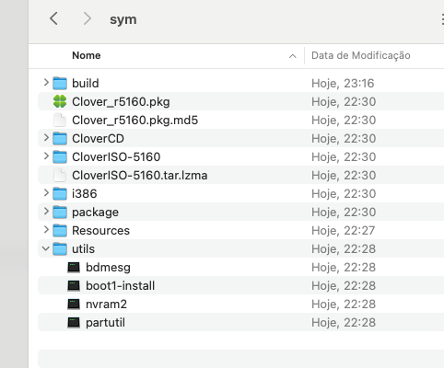Screen dimensions: 444x368
Task: Collapse the utils folder
Action: 46,248
